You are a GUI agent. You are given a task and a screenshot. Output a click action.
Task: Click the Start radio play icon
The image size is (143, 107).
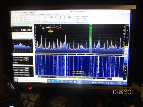(17, 18)
